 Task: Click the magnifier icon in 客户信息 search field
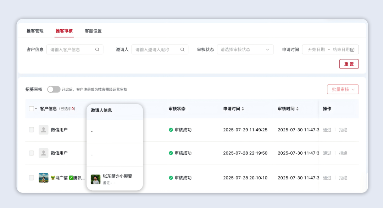coord(97,49)
